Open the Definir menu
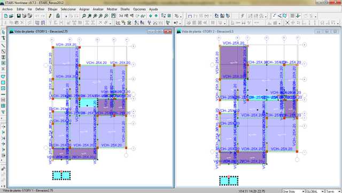The image size is (342, 193). tap(40, 10)
